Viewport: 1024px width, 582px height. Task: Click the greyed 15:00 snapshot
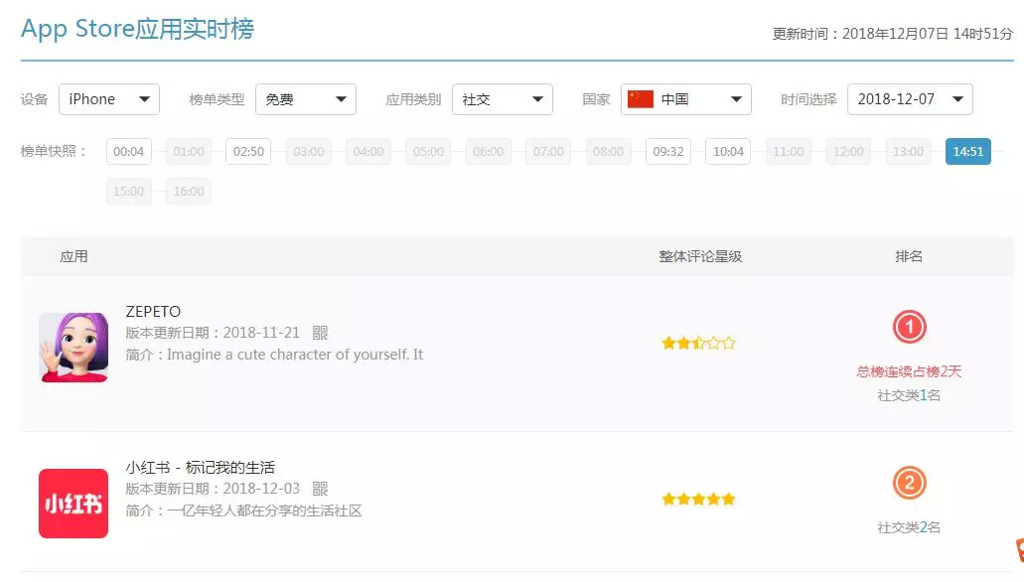(x=129, y=192)
